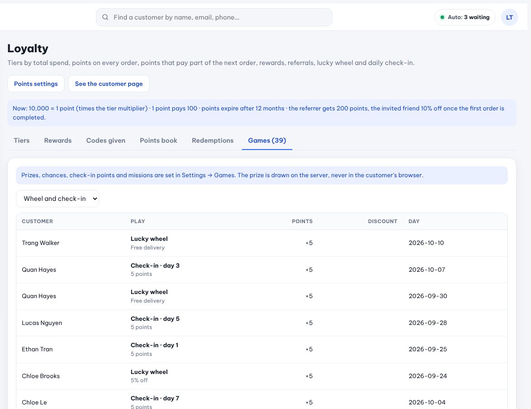531x409 pixels.
Task: Click the date 2026-09-28
Action: [x=428, y=323]
